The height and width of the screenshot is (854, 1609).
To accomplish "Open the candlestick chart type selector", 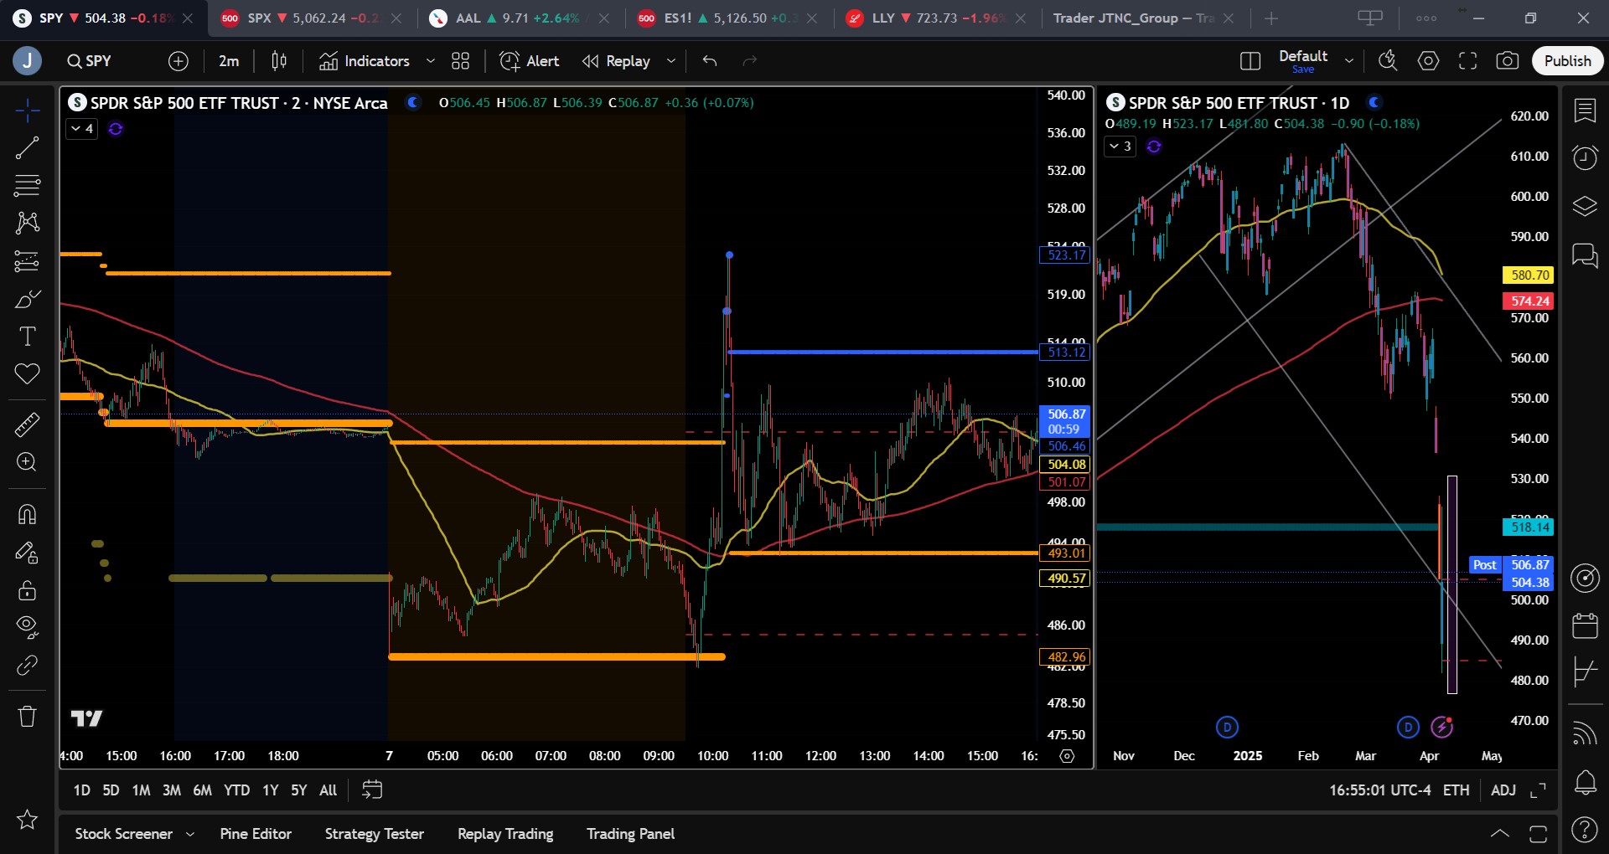I will 279,61.
